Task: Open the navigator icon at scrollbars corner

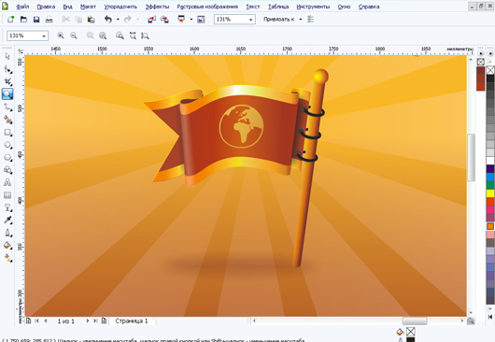Action: pos(471,321)
